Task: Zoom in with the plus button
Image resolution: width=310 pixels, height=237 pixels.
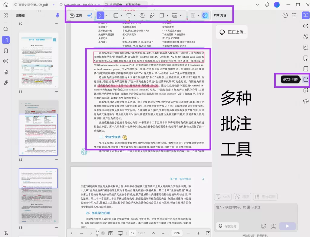Action: [x=198, y=233]
